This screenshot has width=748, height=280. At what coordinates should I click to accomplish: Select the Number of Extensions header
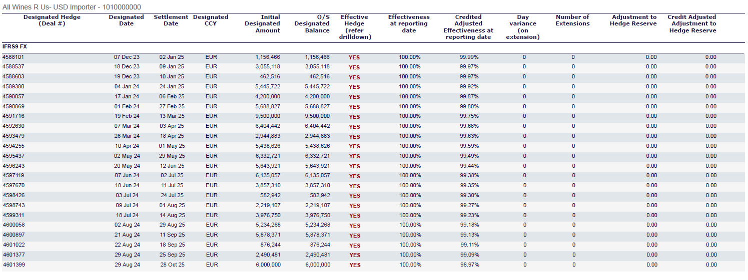pyautogui.click(x=572, y=20)
